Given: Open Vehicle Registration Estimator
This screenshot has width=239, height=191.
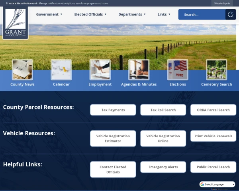Looking at the screenshot, I should (x=113, y=138).
